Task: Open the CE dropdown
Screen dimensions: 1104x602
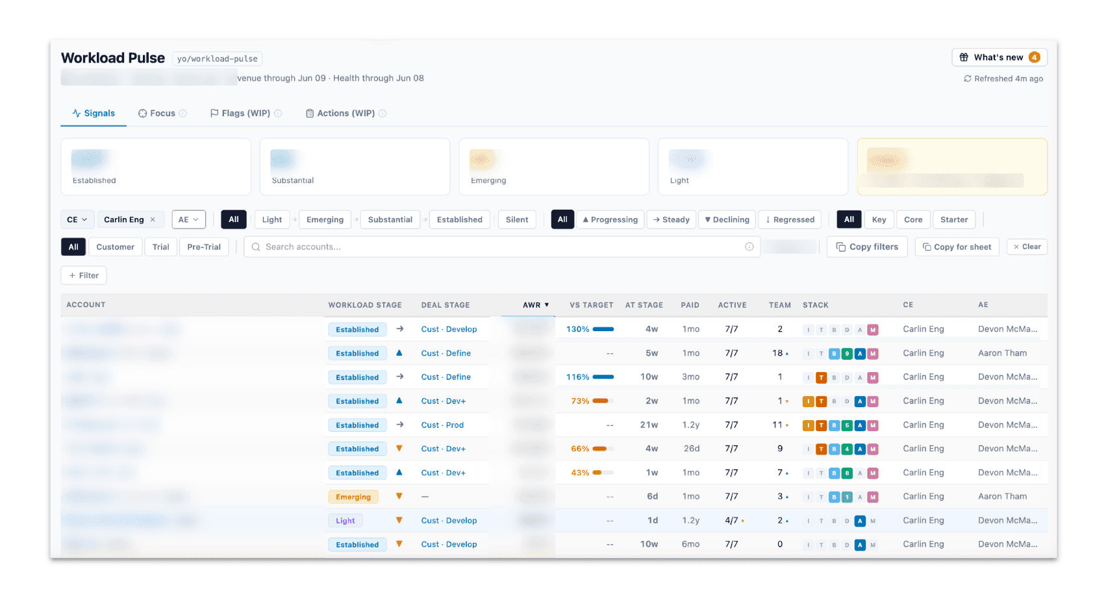Action: tap(77, 219)
